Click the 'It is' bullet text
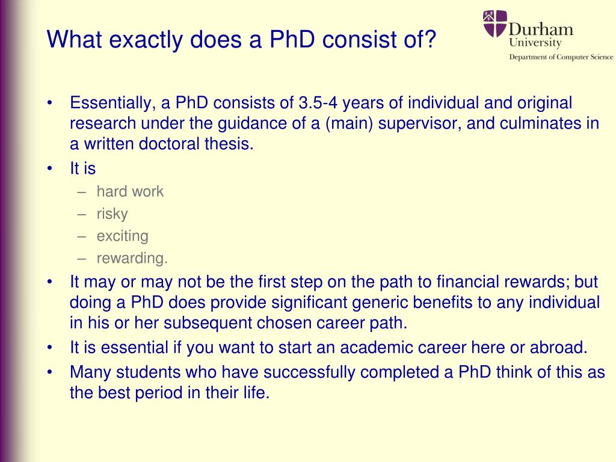616x462 pixels. pyautogui.click(x=82, y=168)
